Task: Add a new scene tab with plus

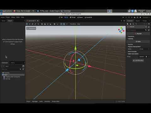Action: point(42,21)
